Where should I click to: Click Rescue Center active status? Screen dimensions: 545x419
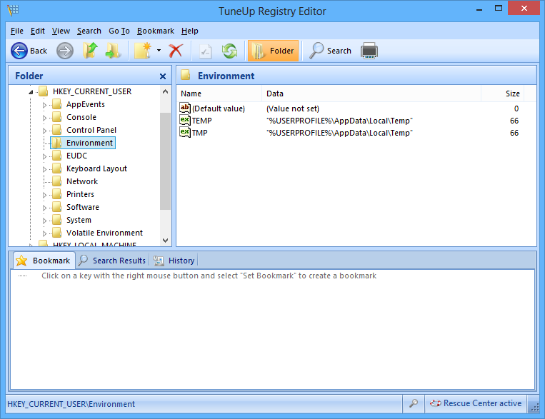pos(476,403)
